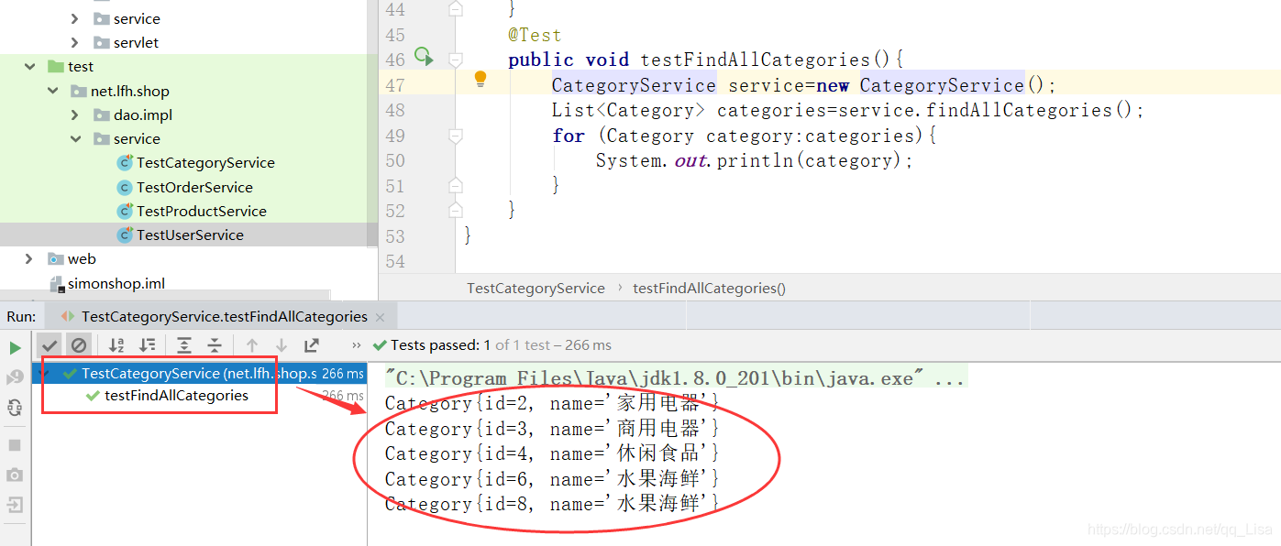Expand the dao.impl package
This screenshot has height=546, width=1281.
(x=75, y=115)
